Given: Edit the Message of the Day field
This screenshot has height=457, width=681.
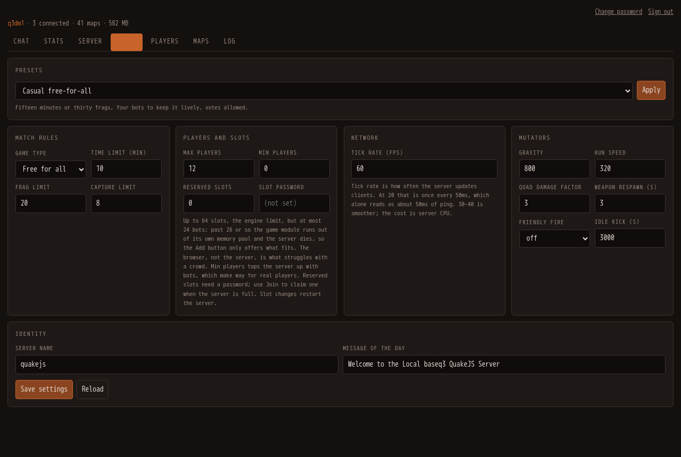Looking at the screenshot, I should pyautogui.click(x=504, y=365).
